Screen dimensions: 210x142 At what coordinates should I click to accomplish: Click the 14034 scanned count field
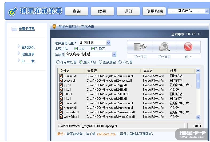[194, 126]
